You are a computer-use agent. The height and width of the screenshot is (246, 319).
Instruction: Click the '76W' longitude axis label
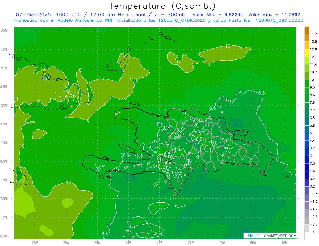35,243
